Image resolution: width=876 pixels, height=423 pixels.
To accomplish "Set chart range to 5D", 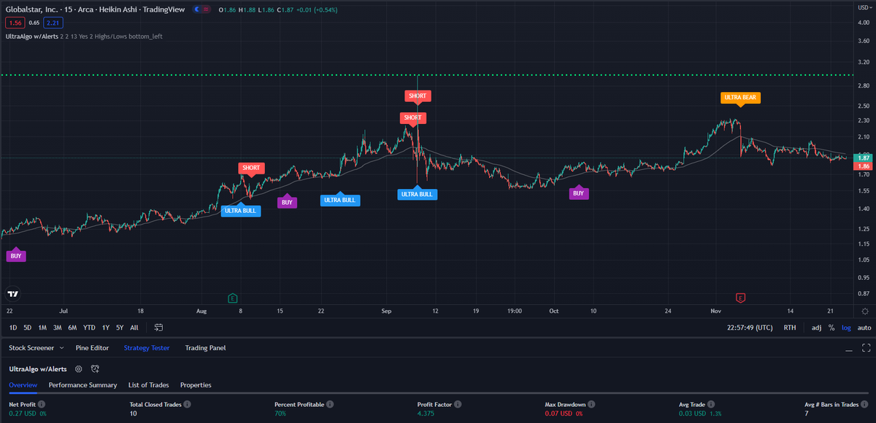I will coord(27,327).
